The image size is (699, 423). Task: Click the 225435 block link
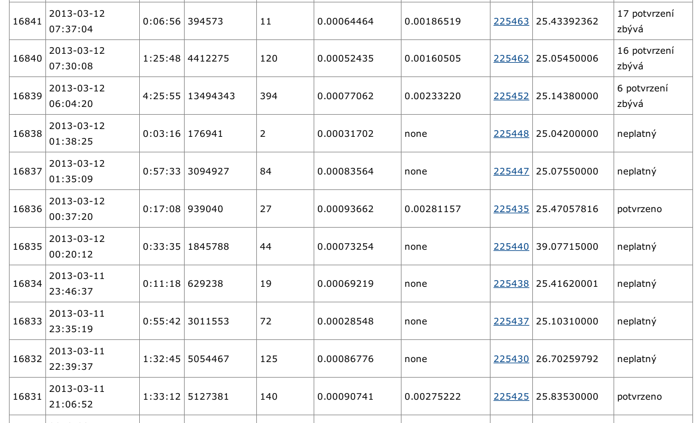(511, 209)
